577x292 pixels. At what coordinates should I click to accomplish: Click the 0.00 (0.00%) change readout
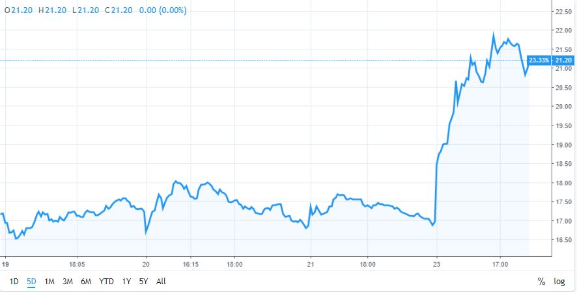coord(162,11)
